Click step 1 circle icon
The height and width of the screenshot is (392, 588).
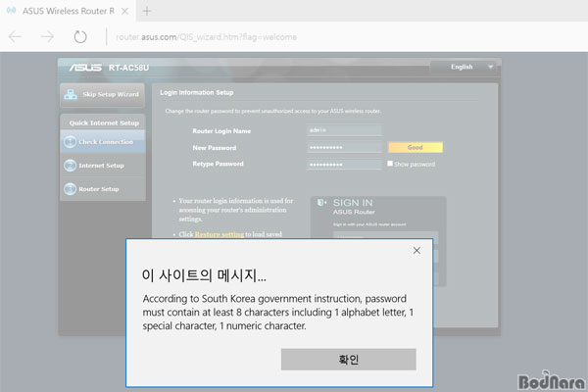pyautogui.click(x=71, y=142)
